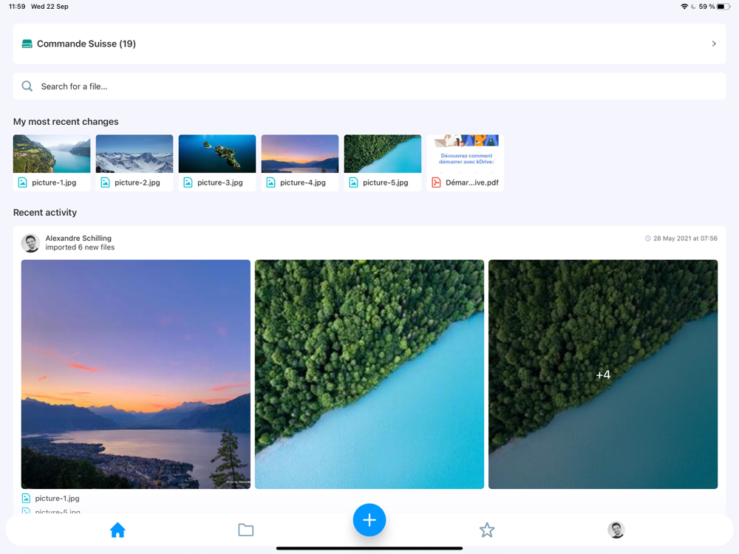Open the Home tab in bottom bar

118,530
